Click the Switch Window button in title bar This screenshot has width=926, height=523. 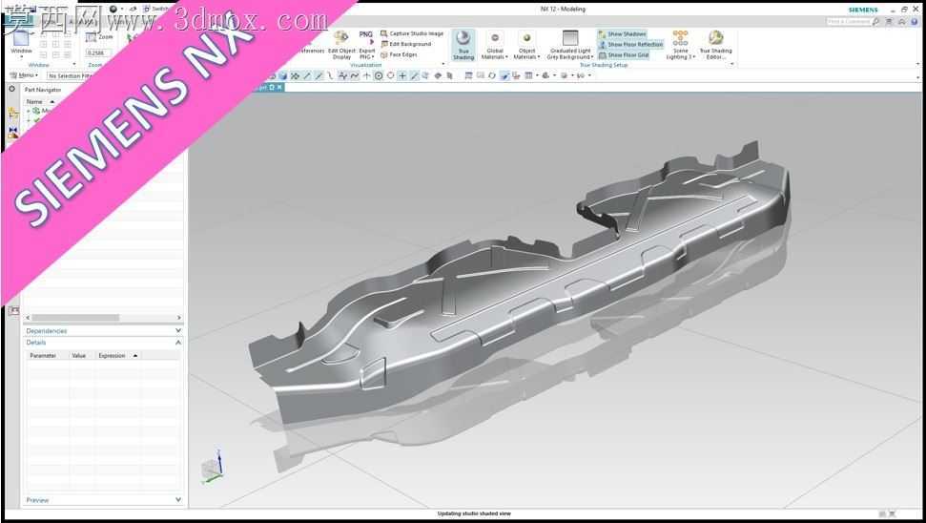155,9
